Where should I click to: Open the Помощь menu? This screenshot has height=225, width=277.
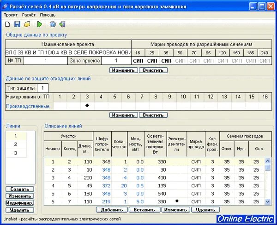pyautogui.click(x=48, y=15)
